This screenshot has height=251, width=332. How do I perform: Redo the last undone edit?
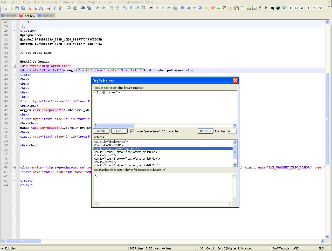coord(75,8)
